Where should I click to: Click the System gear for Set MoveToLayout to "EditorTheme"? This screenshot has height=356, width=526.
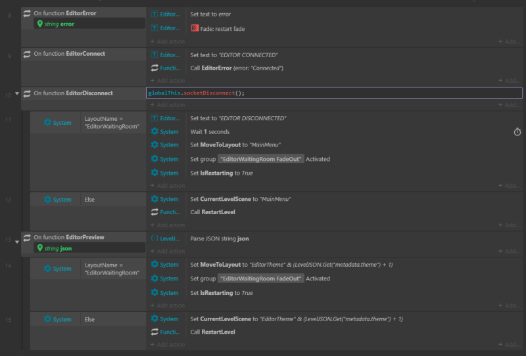pyautogui.click(x=155, y=264)
